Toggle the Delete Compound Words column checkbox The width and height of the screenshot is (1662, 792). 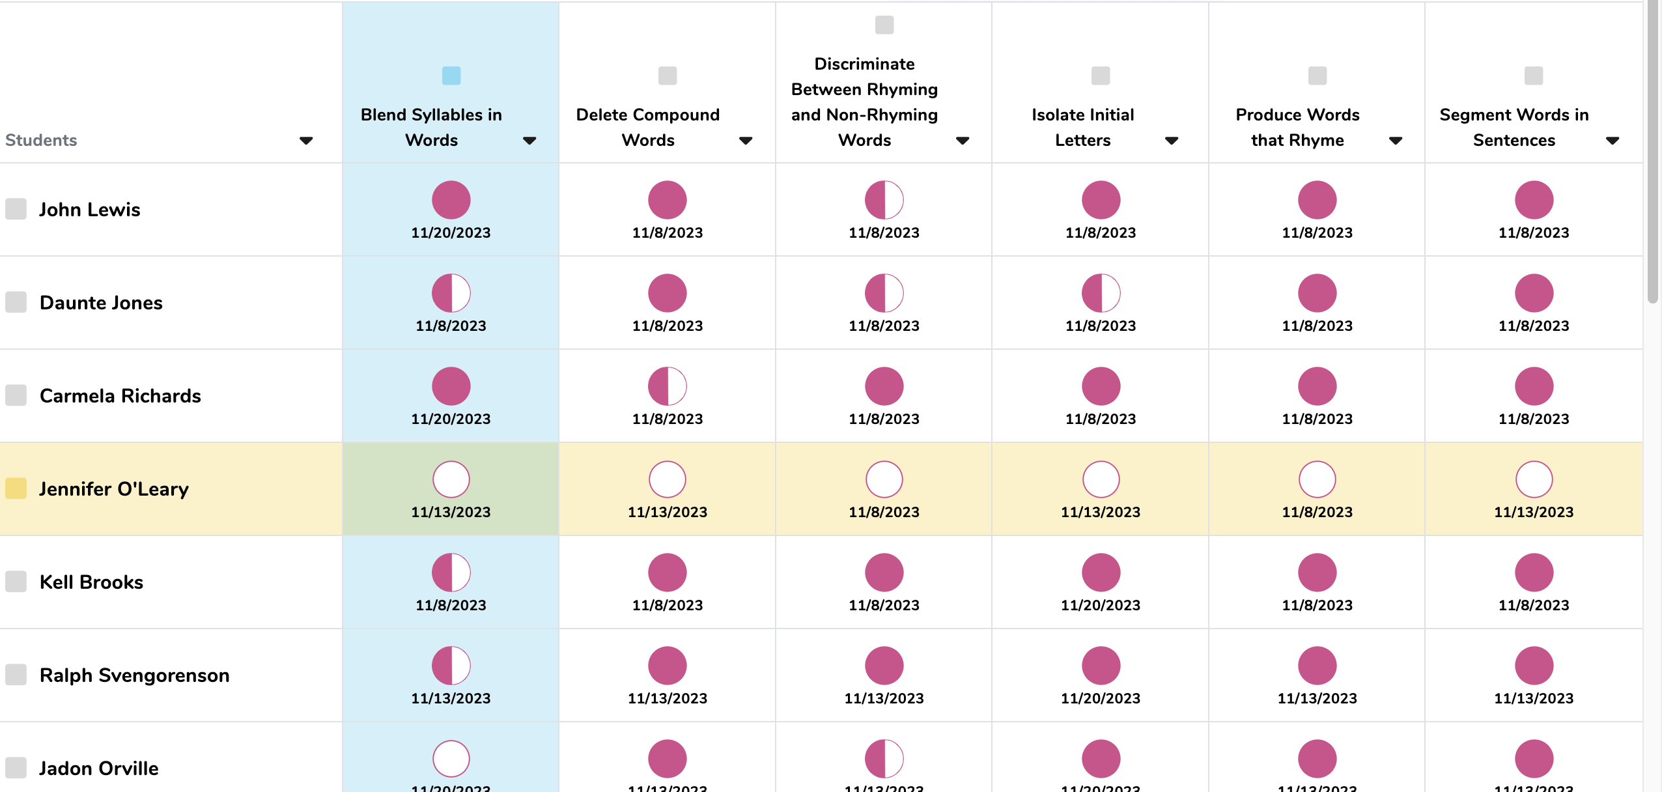click(667, 76)
